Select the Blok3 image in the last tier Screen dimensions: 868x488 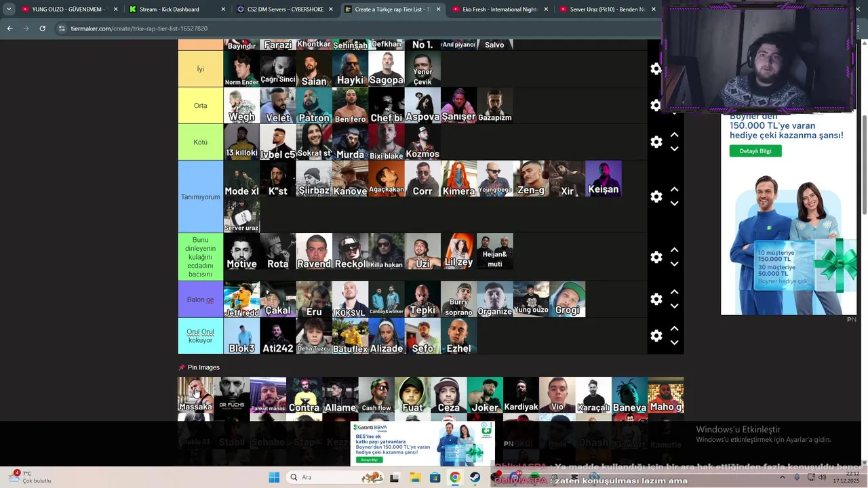click(x=241, y=336)
